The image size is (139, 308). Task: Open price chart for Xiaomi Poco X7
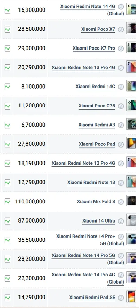coord(7,29)
